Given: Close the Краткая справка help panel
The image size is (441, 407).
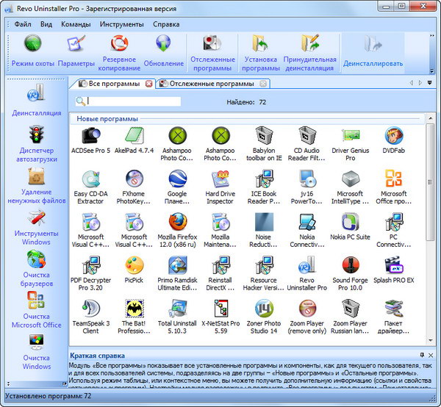Looking at the screenshot, I should pos(431,354).
